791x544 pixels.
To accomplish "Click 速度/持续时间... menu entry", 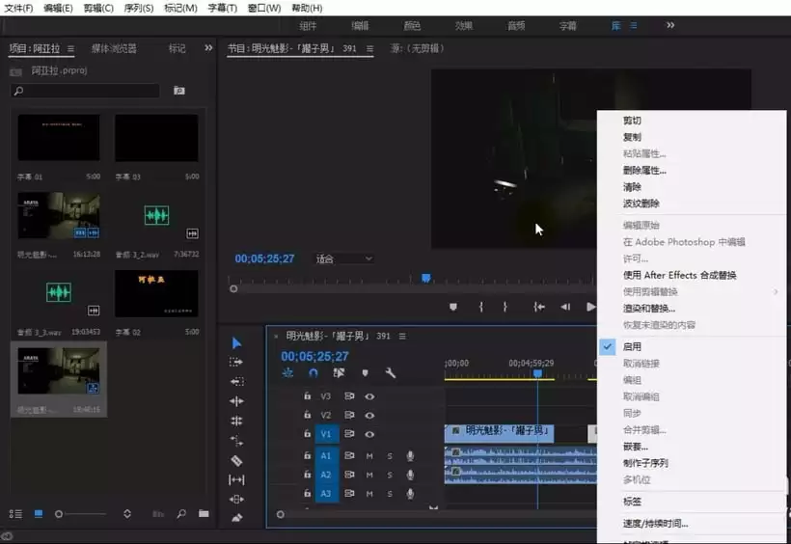I will (656, 524).
